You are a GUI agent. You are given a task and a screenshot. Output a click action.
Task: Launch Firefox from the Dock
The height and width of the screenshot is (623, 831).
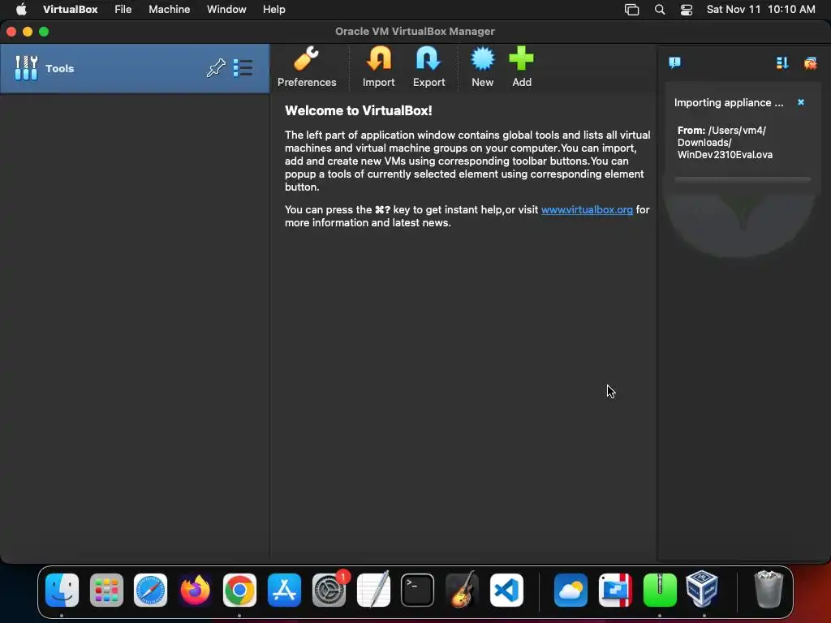click(x=195, y=590)
